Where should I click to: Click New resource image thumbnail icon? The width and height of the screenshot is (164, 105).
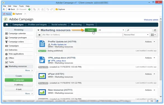tap(42, 92)
